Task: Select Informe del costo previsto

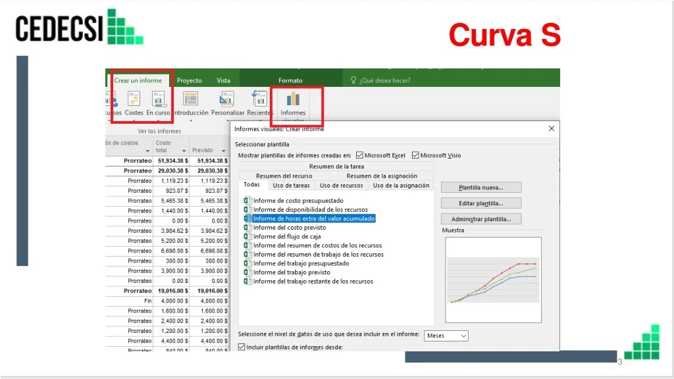Action: [x=290, y=227]
